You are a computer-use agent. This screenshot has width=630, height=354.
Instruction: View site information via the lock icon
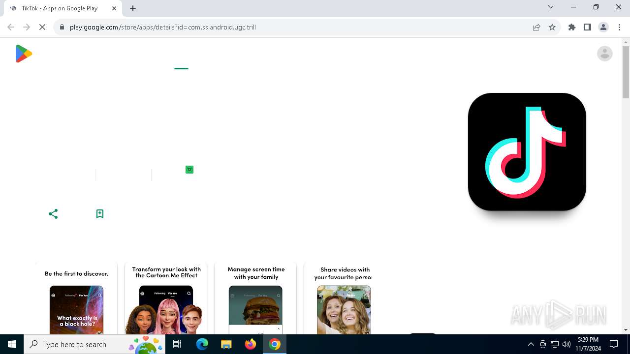62,27
